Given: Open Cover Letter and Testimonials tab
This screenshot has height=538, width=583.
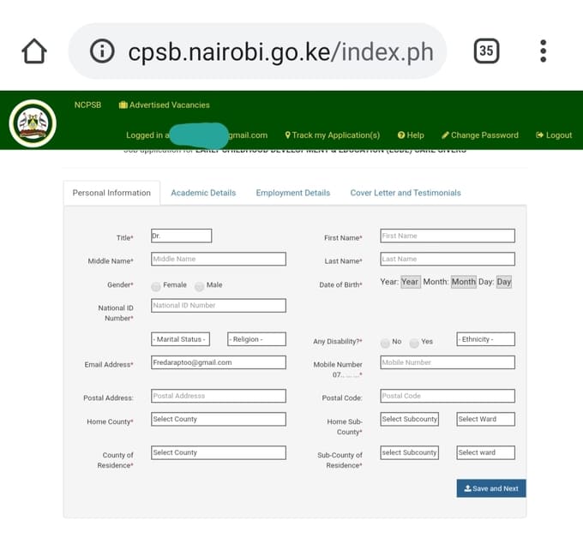Looking at the screenshot, I should (x=406, y=193).
